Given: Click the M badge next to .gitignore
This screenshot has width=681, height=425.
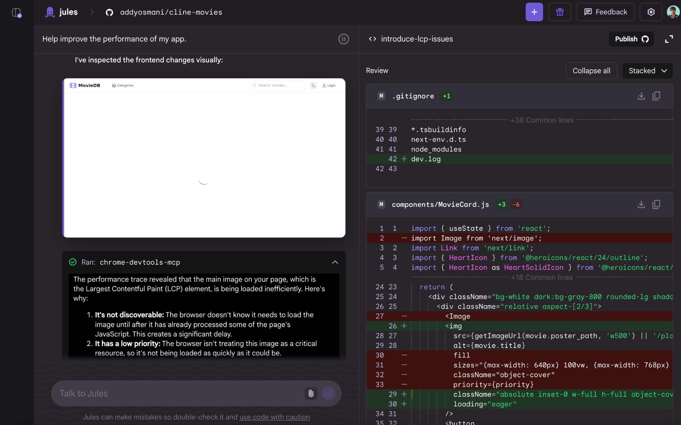Looking at the screenshot, I should pyautogui.click(x=381, y=96).
